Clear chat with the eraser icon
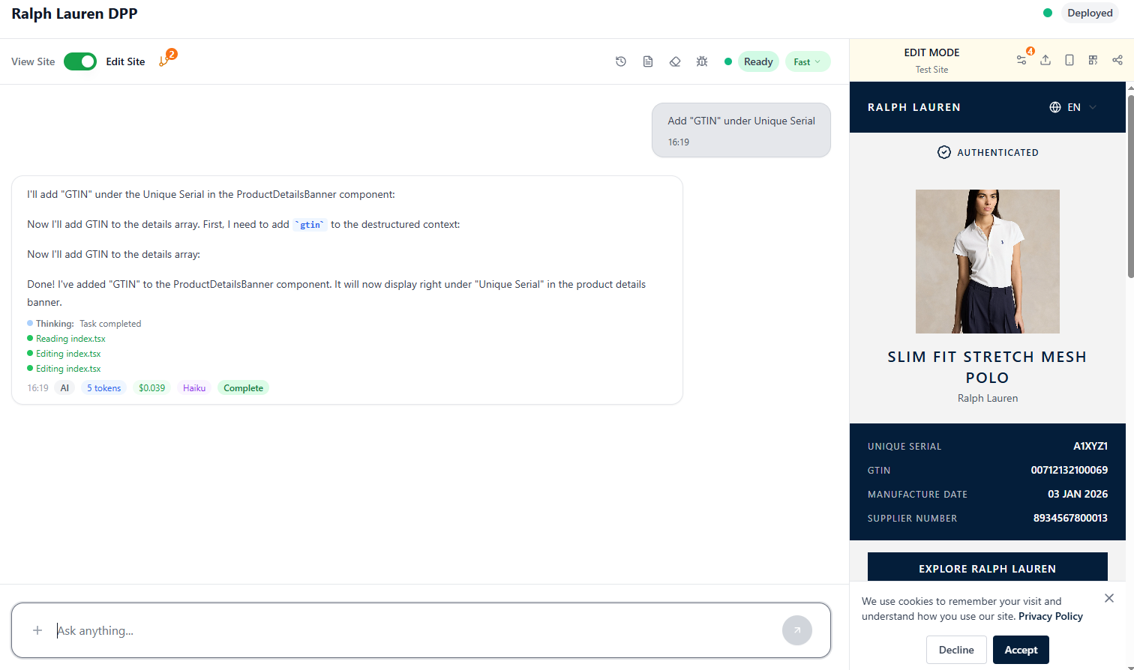The width and height of the screenshot is (1134, 670). click(x=675, y=61)
